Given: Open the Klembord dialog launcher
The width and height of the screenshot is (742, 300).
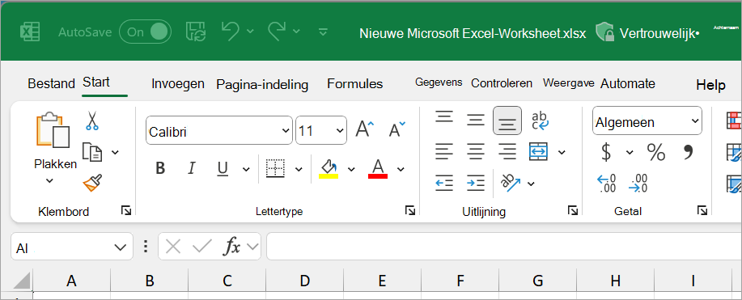Looking at the screenshot, I should tap(126, 210).
